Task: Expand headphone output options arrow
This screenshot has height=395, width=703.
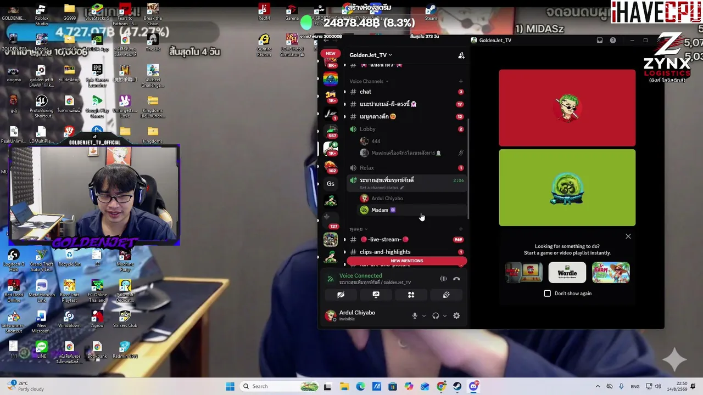Action: pyautogui.click(x=444, y=315)
